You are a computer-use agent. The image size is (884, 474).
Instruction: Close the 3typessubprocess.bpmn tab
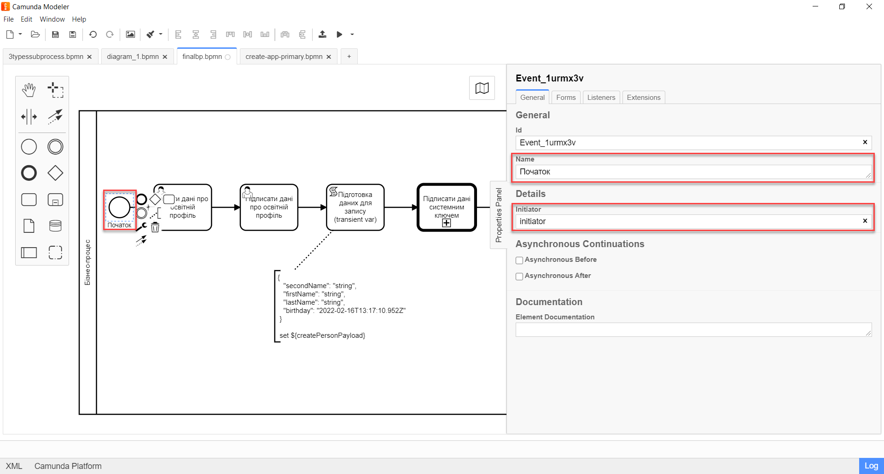pyautogui.click(x=89, y=57)
